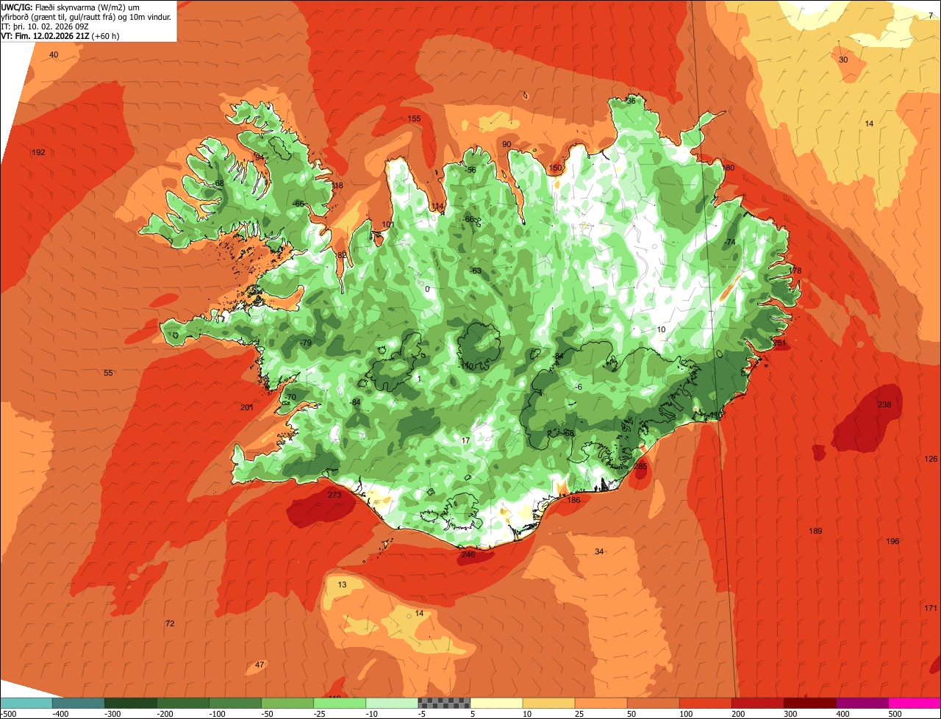Viewport: 941px width, 719px height.
Task: Click the 47 value near the bottom left
Action: 260,665
